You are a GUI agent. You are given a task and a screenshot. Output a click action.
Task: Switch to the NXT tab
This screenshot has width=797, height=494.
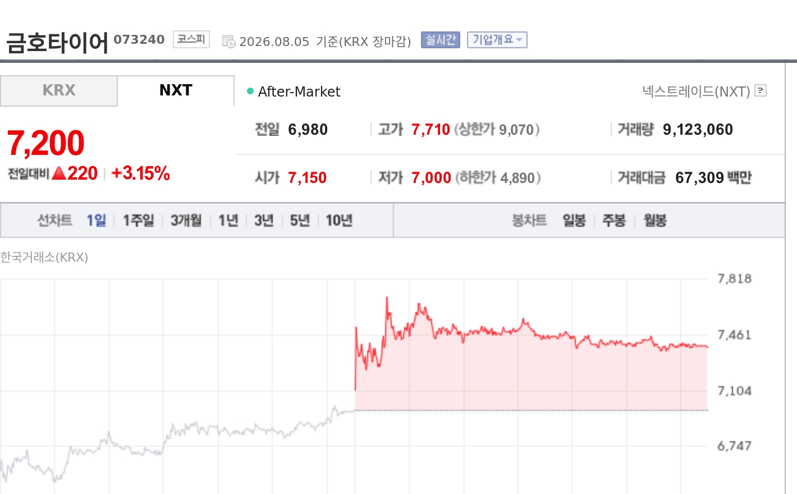click(176, 91)
